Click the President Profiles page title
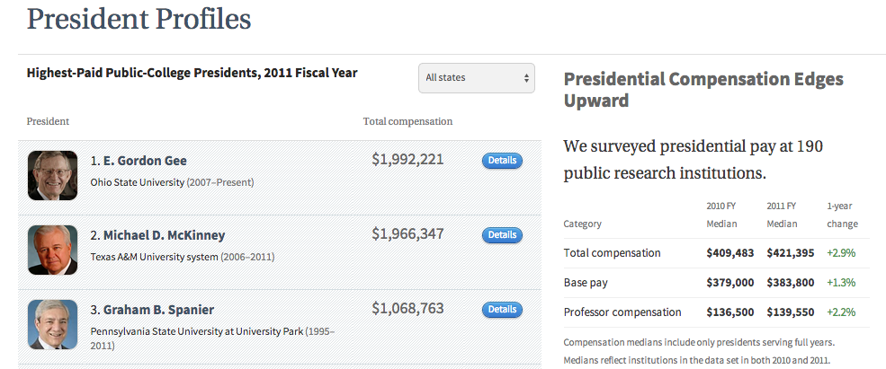Viewport: 886px width, 369px height. [139, 18]
